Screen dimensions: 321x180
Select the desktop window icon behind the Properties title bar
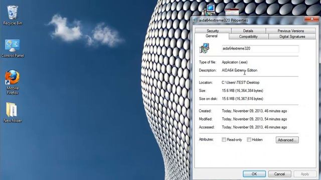pos(232,12)
